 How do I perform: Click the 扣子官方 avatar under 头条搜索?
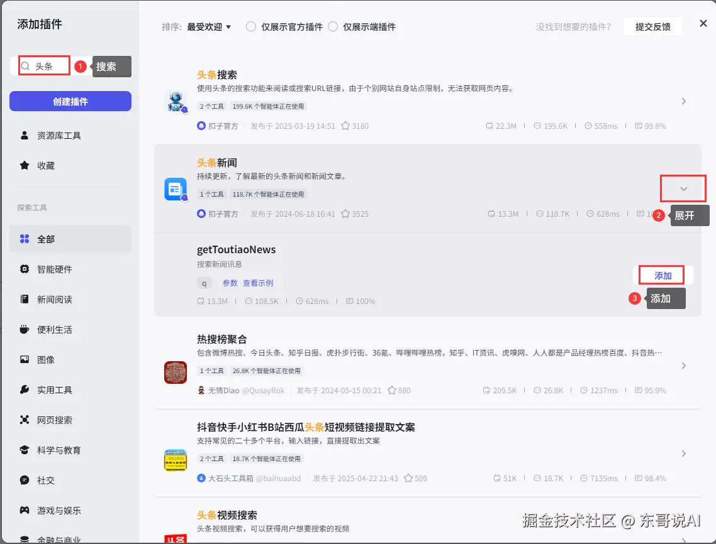pos(201,126)
